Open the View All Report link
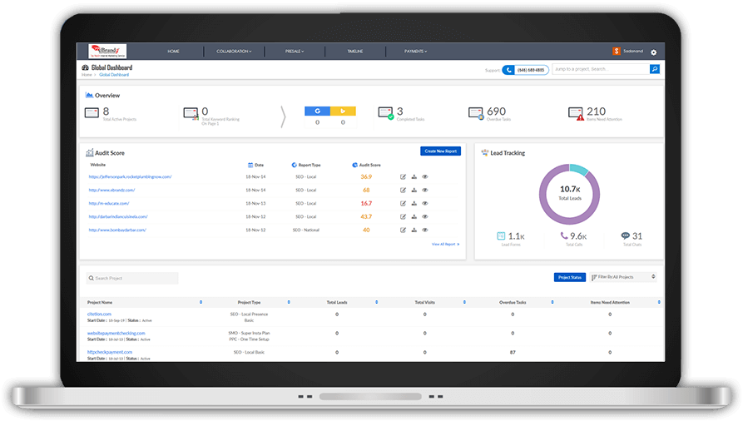The image size is (743, 421). click(445, 245)
